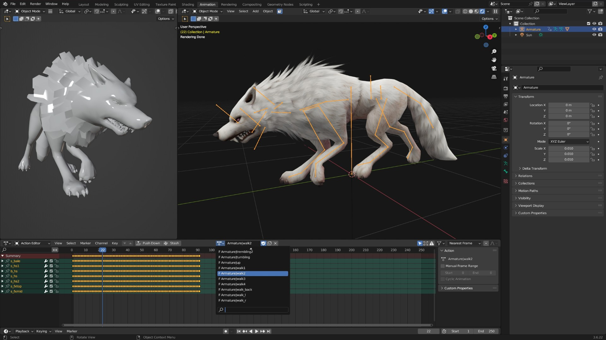Select solid viewport shading
This screenshot has height=340, width=606.
471,11
